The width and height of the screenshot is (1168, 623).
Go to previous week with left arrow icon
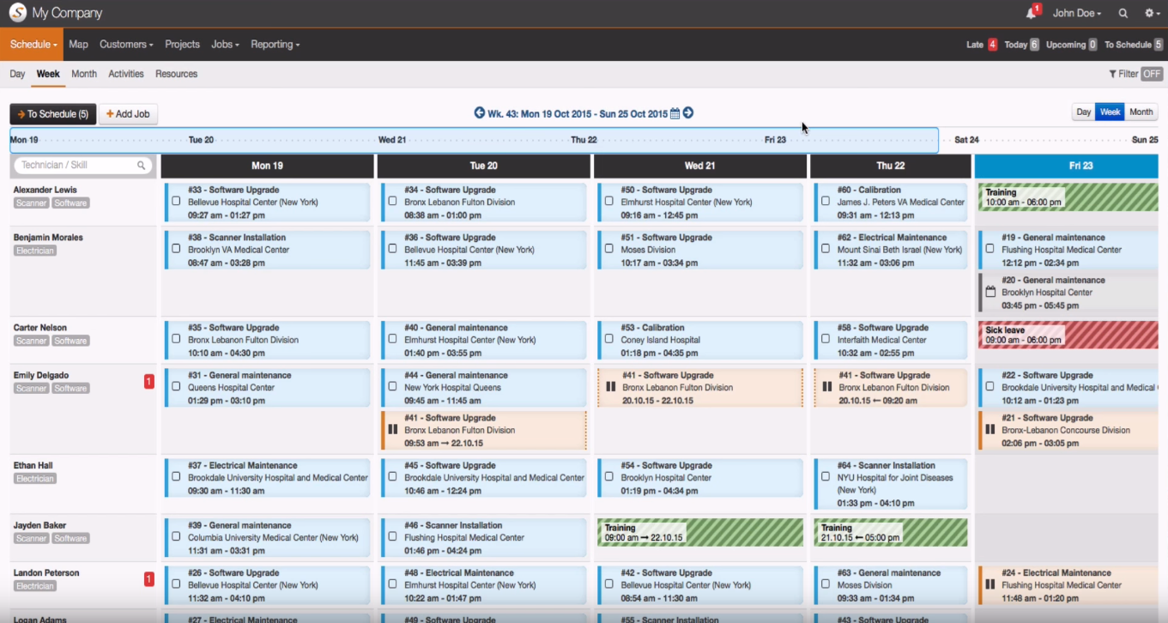point(479,112)
